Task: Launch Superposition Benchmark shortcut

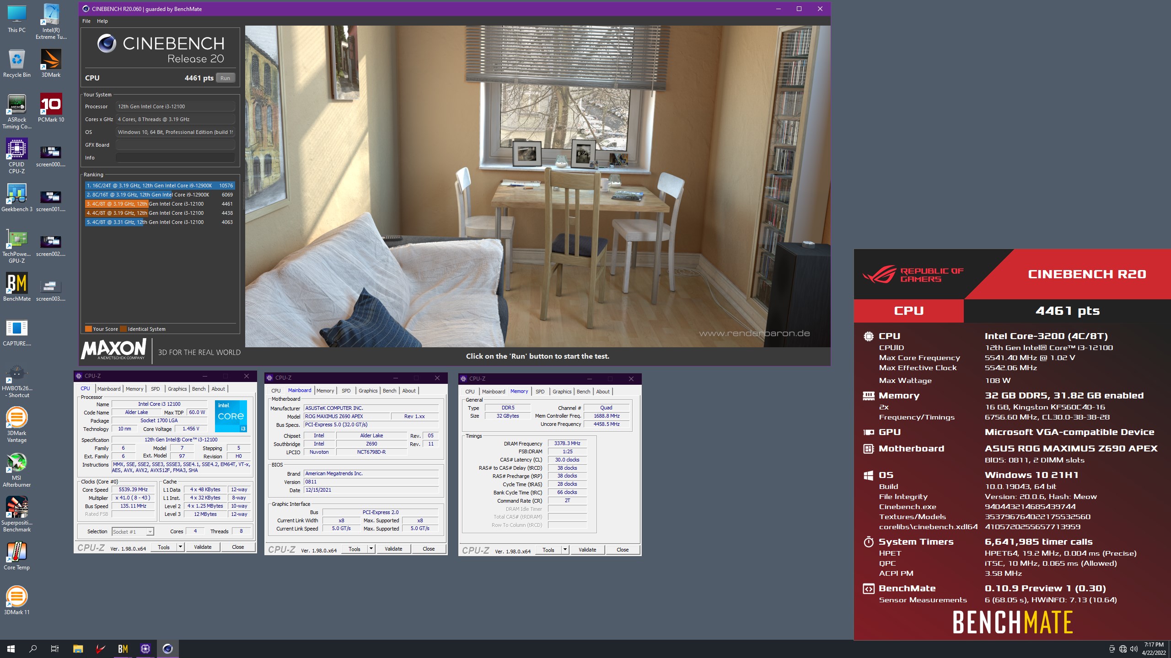Action: [17, 514]
